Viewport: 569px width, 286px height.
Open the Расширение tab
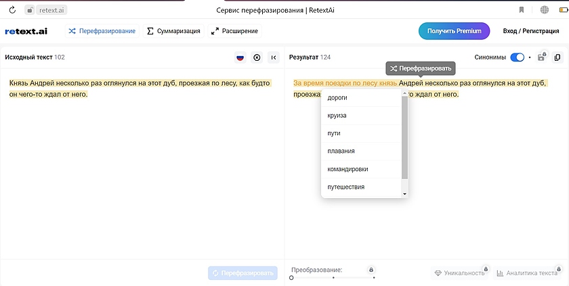point(234,31)
